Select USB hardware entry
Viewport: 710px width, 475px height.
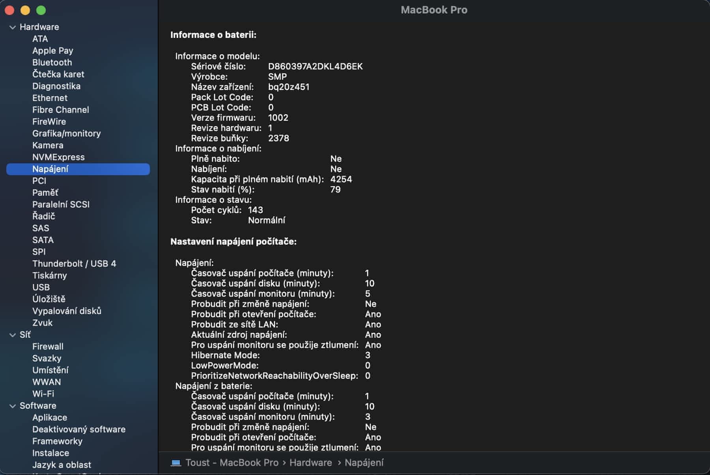click(41, 287)
